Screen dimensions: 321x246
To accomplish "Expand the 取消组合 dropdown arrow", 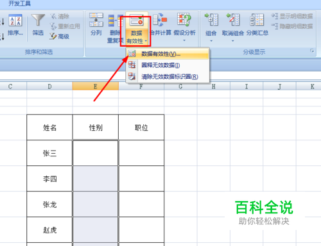I will (x=233, y=41).
